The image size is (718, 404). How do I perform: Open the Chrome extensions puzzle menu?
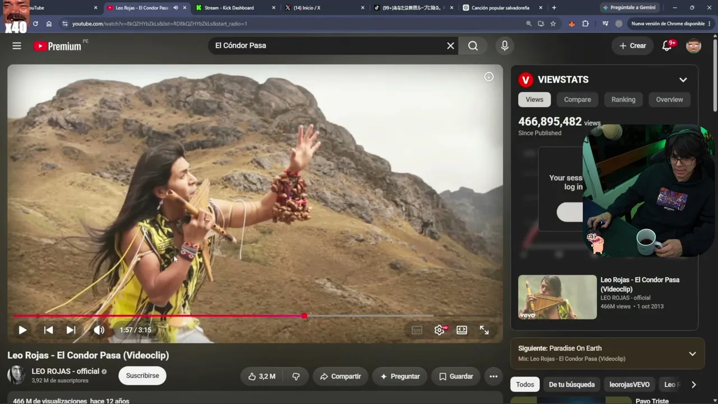[x=585, y=24]
